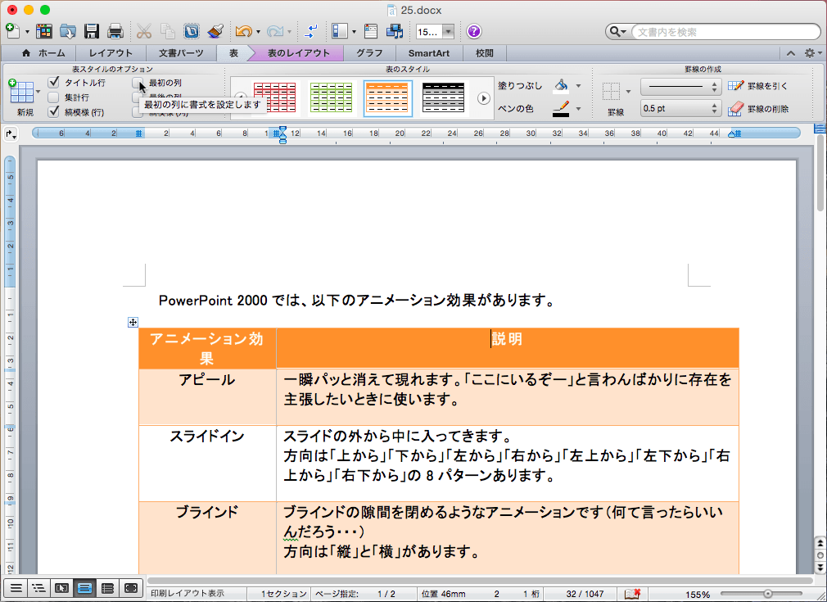Click the Undo arrow icon
Viewport: 827px width, 602px height.
pos(242,32)
